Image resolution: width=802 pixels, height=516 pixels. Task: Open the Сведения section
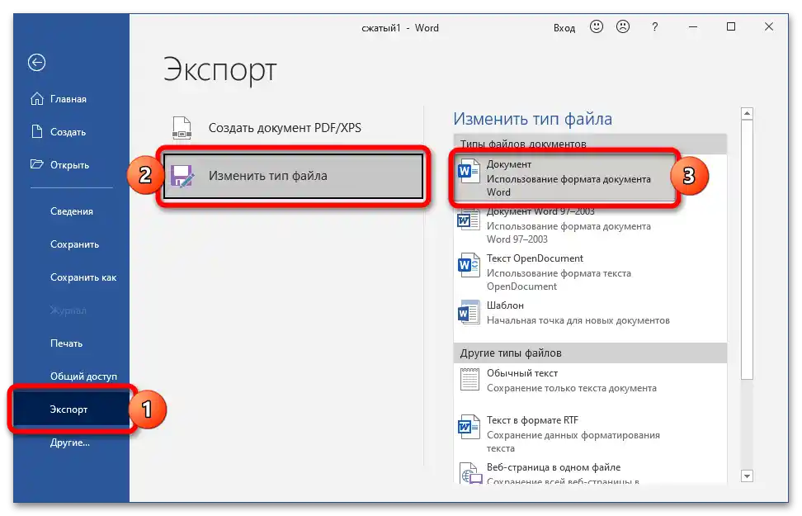coord(71,211)
